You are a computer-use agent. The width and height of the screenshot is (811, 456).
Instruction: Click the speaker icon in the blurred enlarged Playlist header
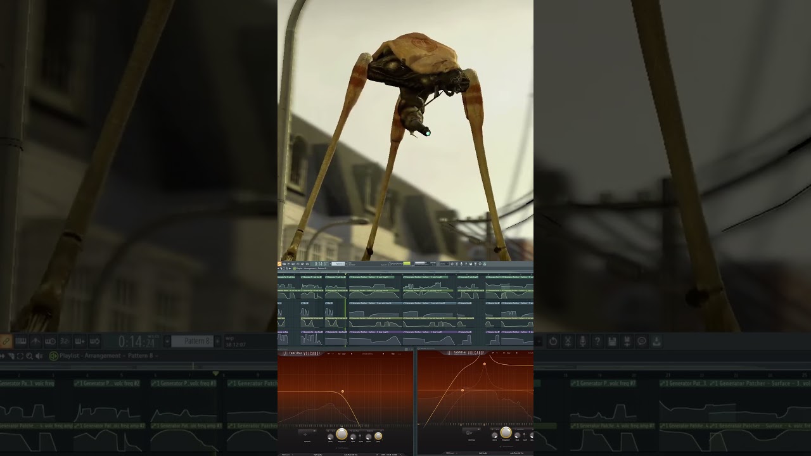[x=39, y=356]
